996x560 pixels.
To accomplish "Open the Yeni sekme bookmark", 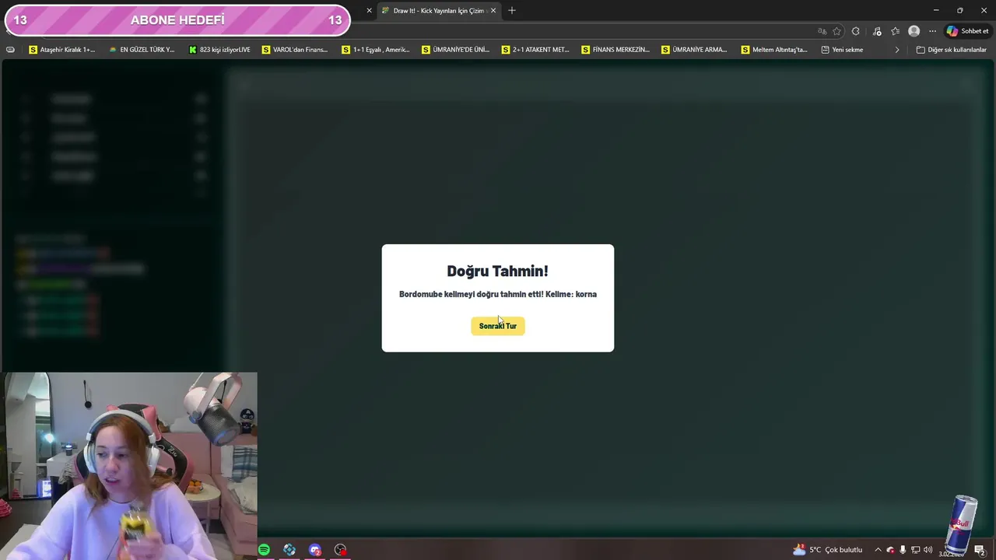I will [842, 50].
